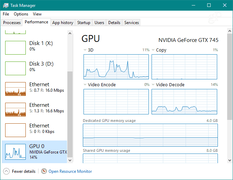Click the Resource Monitor icon

pos(44,171)
